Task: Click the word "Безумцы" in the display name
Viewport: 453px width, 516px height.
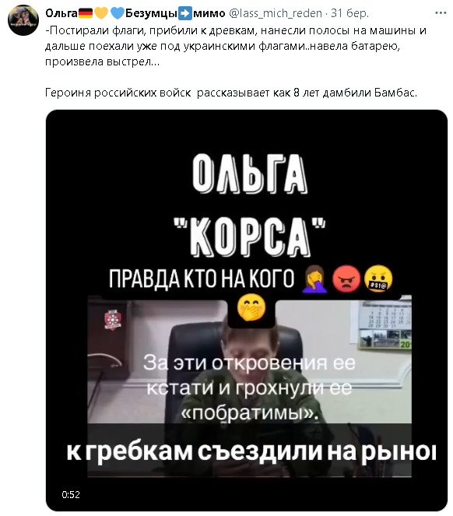Action: point(151,13)
